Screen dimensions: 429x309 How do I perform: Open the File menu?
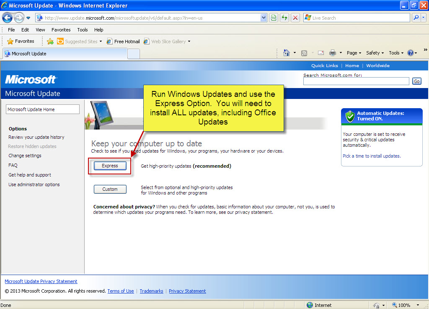point(11,30)
